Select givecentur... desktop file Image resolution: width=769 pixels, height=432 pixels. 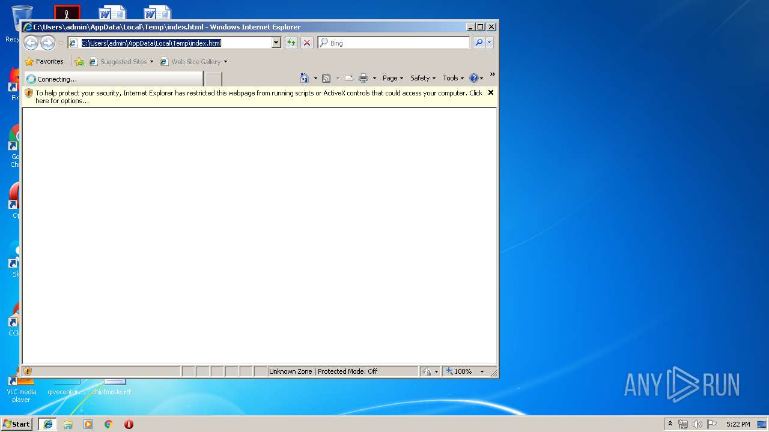66,387
